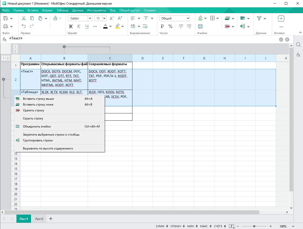Screen dimensions: 303x229
Task: Cut selection with scissors icon
Action: coord(24,18)
